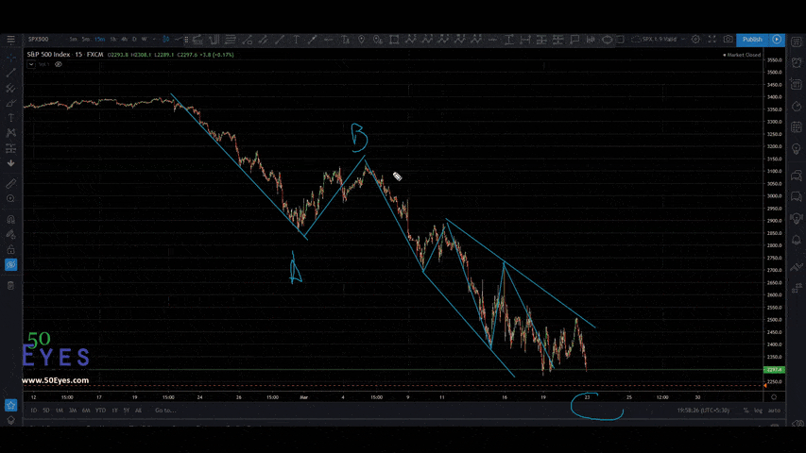Select the trend line tool in top toolbar
Image resolution: width=806 pixels, height=453 pixels.
pyautogui.click(x=280, y=40)
